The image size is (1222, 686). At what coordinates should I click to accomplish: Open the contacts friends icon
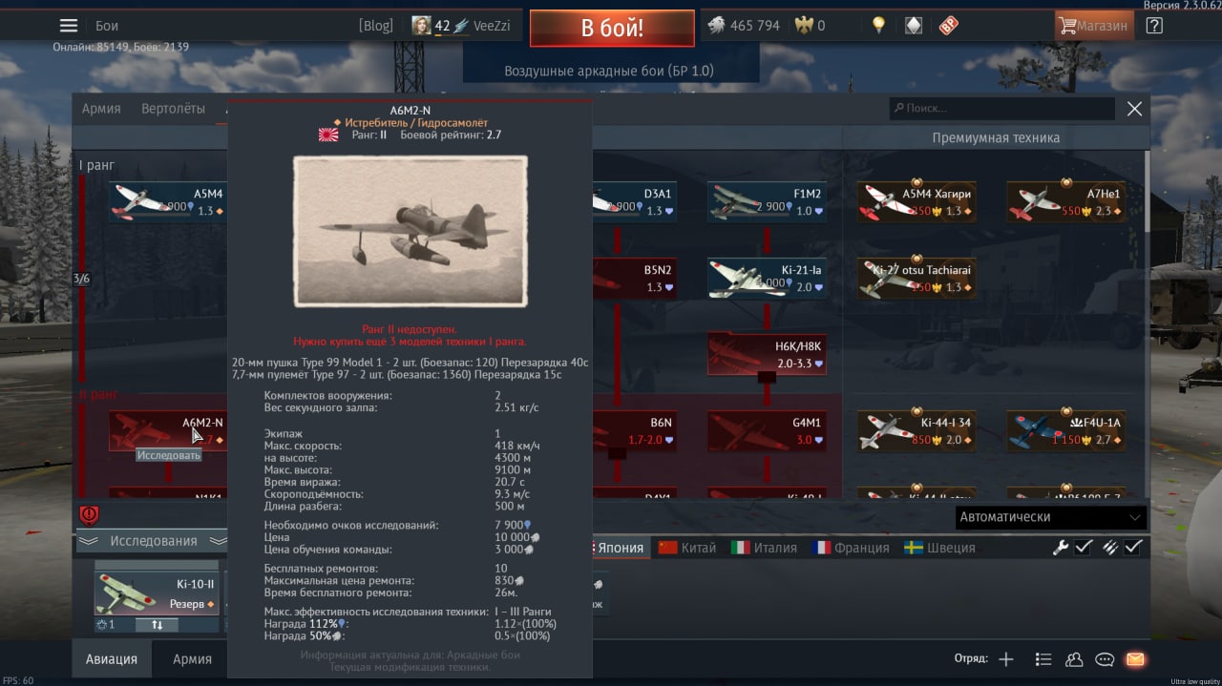click(x=1074, y=659)
